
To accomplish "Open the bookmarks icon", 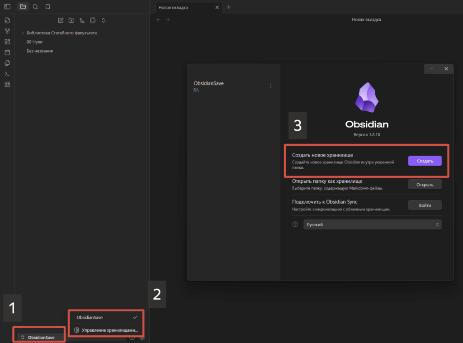I will pyautogui.click(x=48, y=6).
